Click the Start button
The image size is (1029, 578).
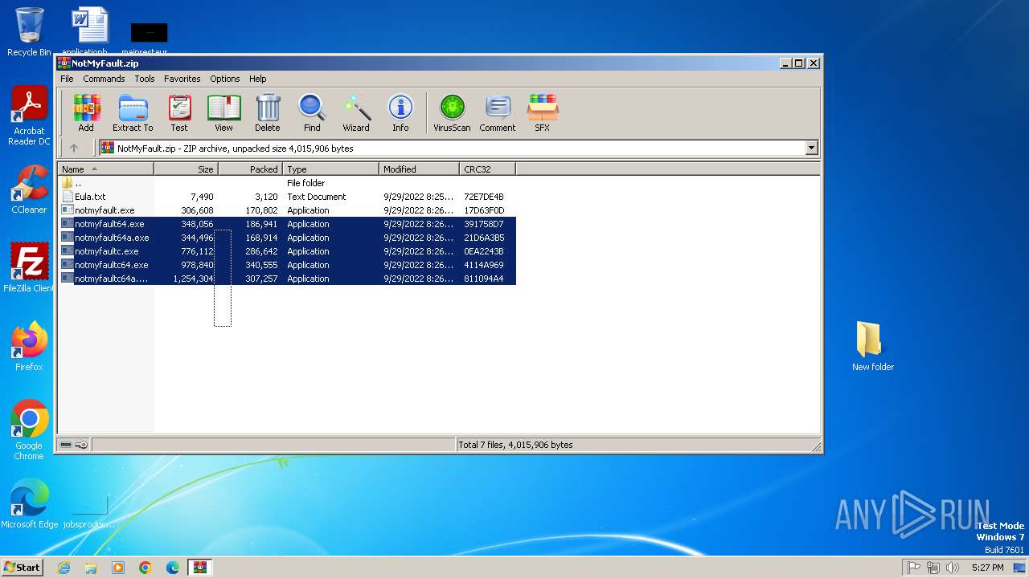click(23, 567)
